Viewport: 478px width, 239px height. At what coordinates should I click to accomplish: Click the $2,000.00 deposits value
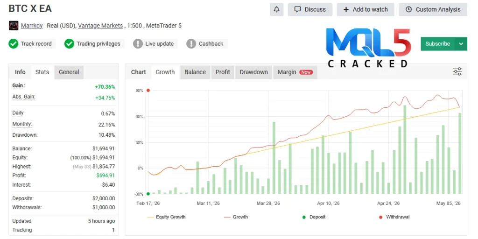104,198
